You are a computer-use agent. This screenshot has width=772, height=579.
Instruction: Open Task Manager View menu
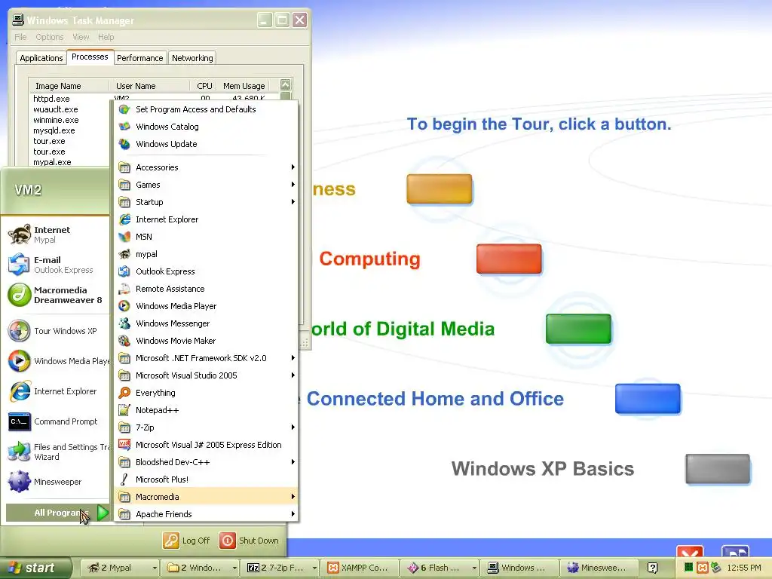(81, 37)
